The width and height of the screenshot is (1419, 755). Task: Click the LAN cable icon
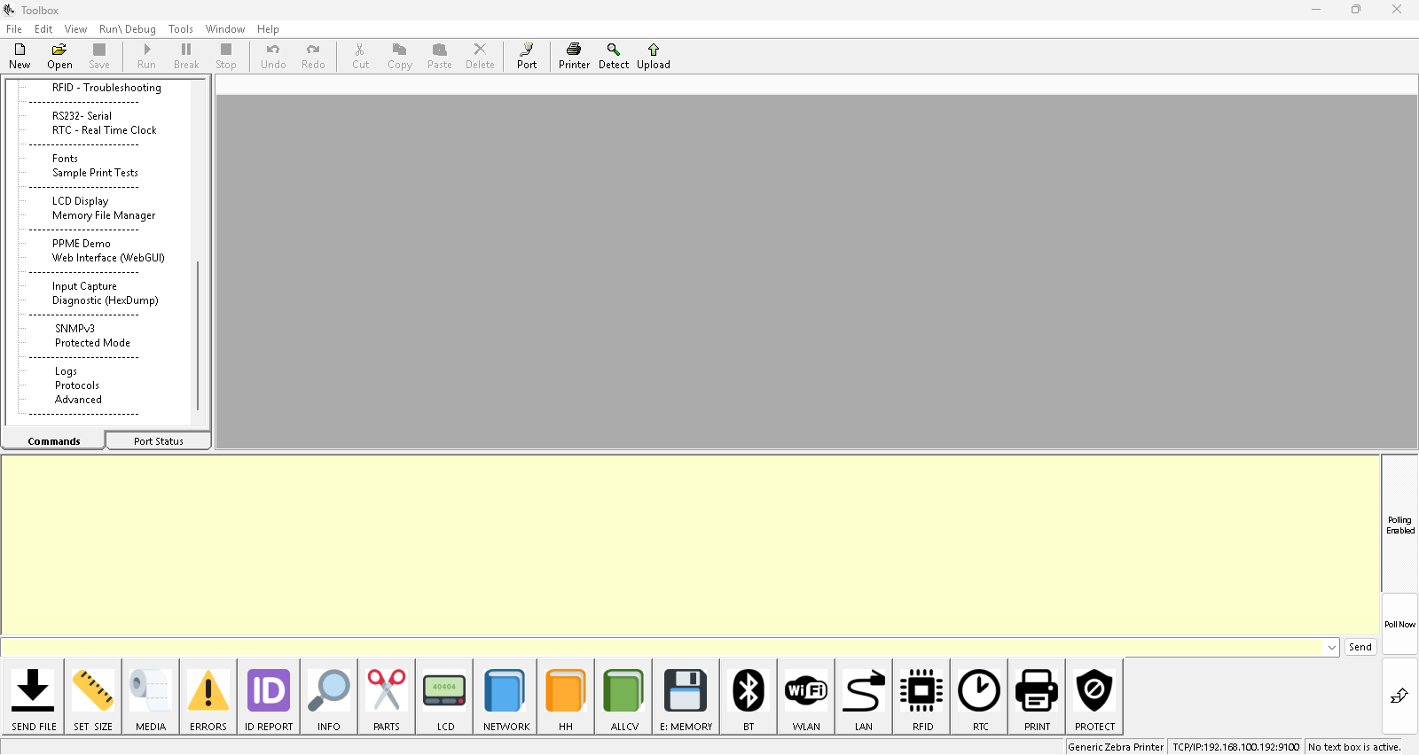(x=864, y=697)
